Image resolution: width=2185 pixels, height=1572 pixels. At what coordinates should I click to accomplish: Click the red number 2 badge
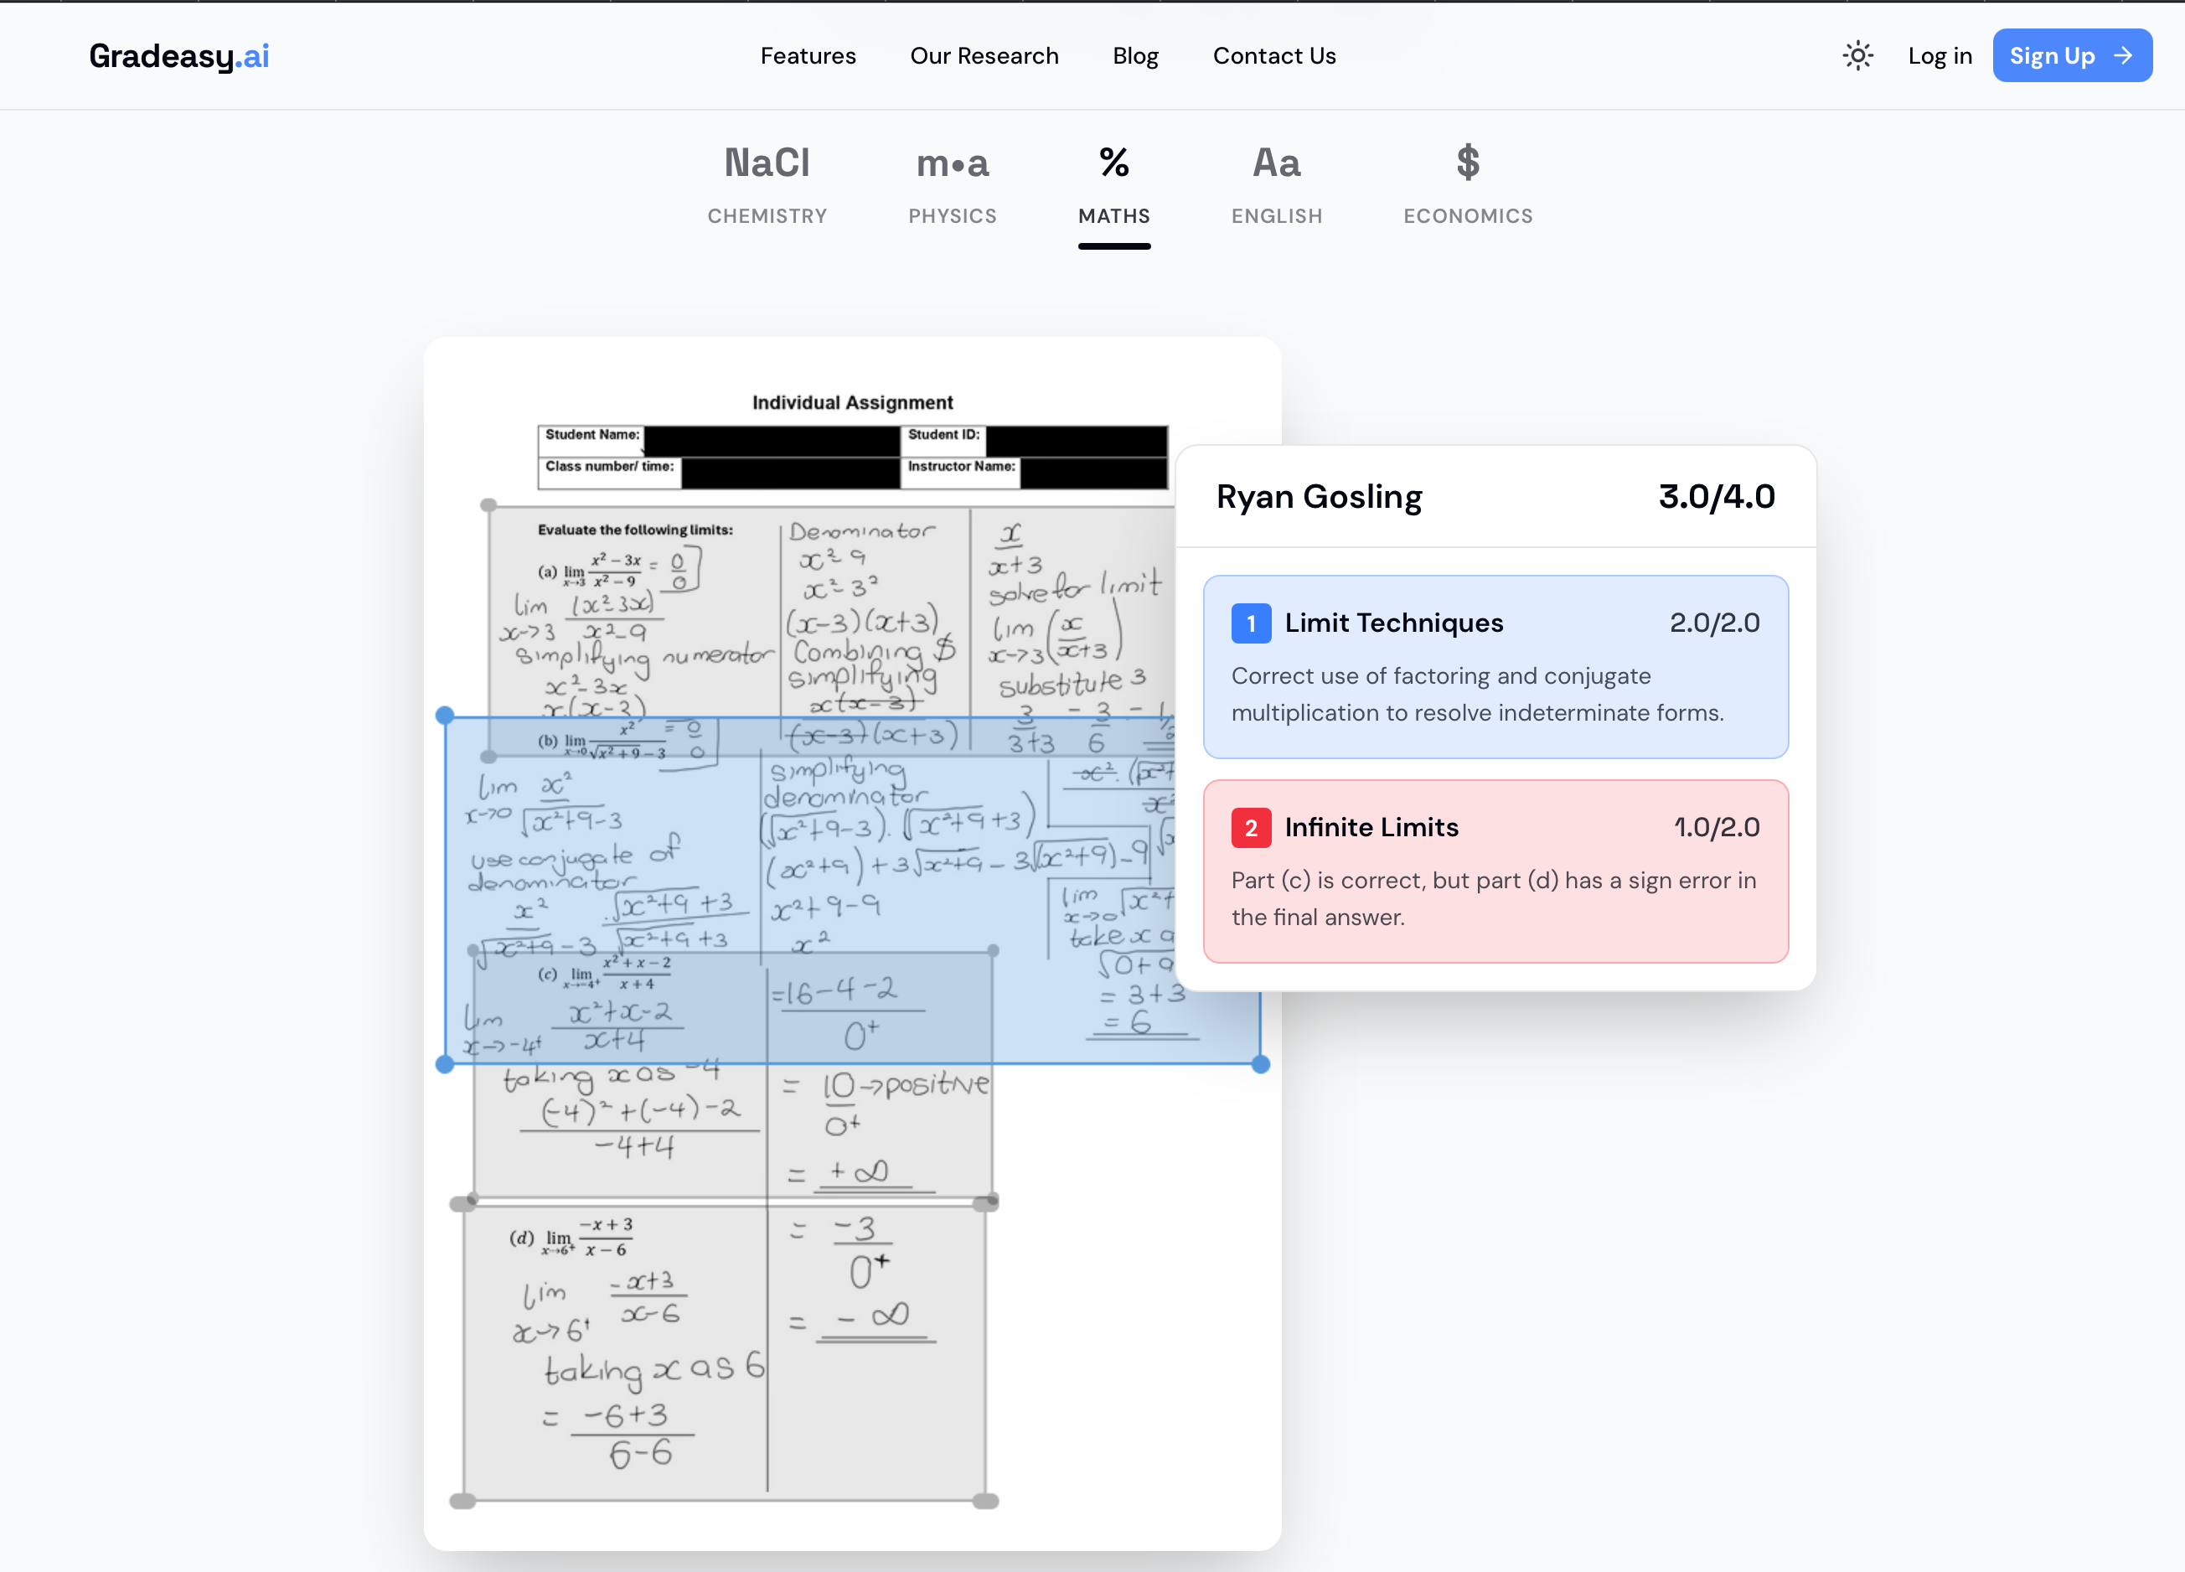coord(1251,828)
